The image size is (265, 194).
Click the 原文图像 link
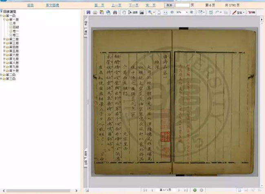pyautogui.click(x=53, y=5)
